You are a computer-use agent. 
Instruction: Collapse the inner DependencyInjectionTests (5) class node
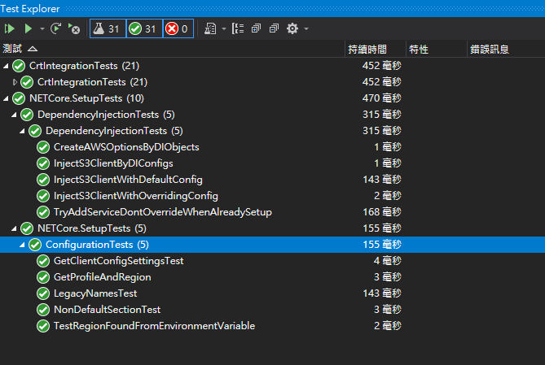(22, 131)
